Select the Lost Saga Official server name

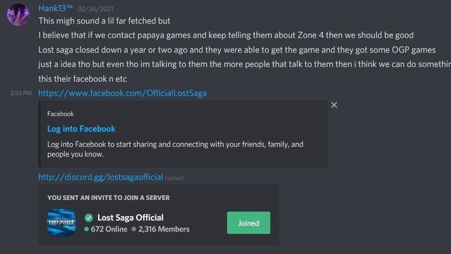[x=130, y=217]
